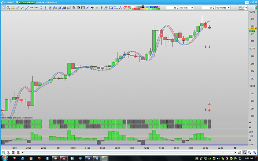Select the horizontal line tool
The image size is (258, 161).
click(36, 8)
